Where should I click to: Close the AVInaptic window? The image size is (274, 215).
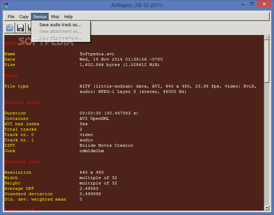[x=264, y=4]
